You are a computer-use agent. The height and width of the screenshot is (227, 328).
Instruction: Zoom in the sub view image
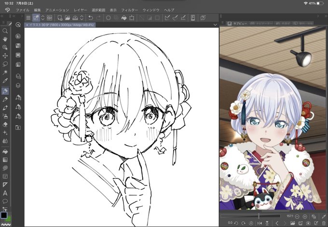305,216
